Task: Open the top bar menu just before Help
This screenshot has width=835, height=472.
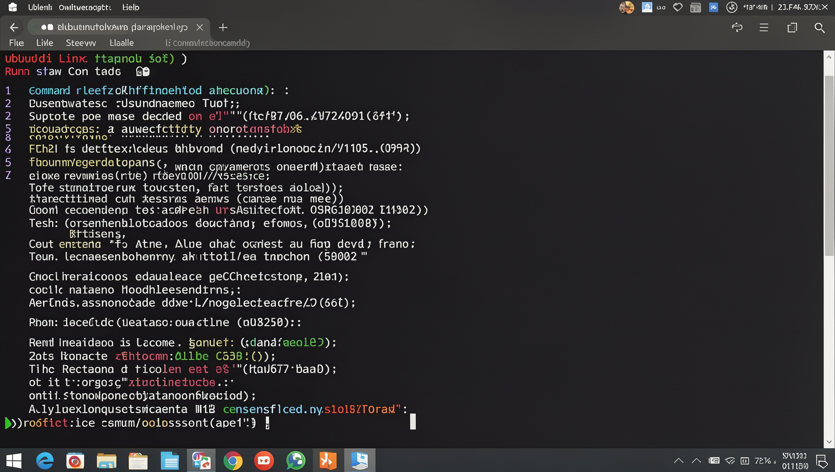Action: pos(85,7)
